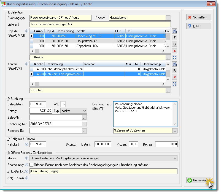Select account 4020 Gebäudehaftpflichtversicherung row

pyautogui.click(x=98, y=69)
